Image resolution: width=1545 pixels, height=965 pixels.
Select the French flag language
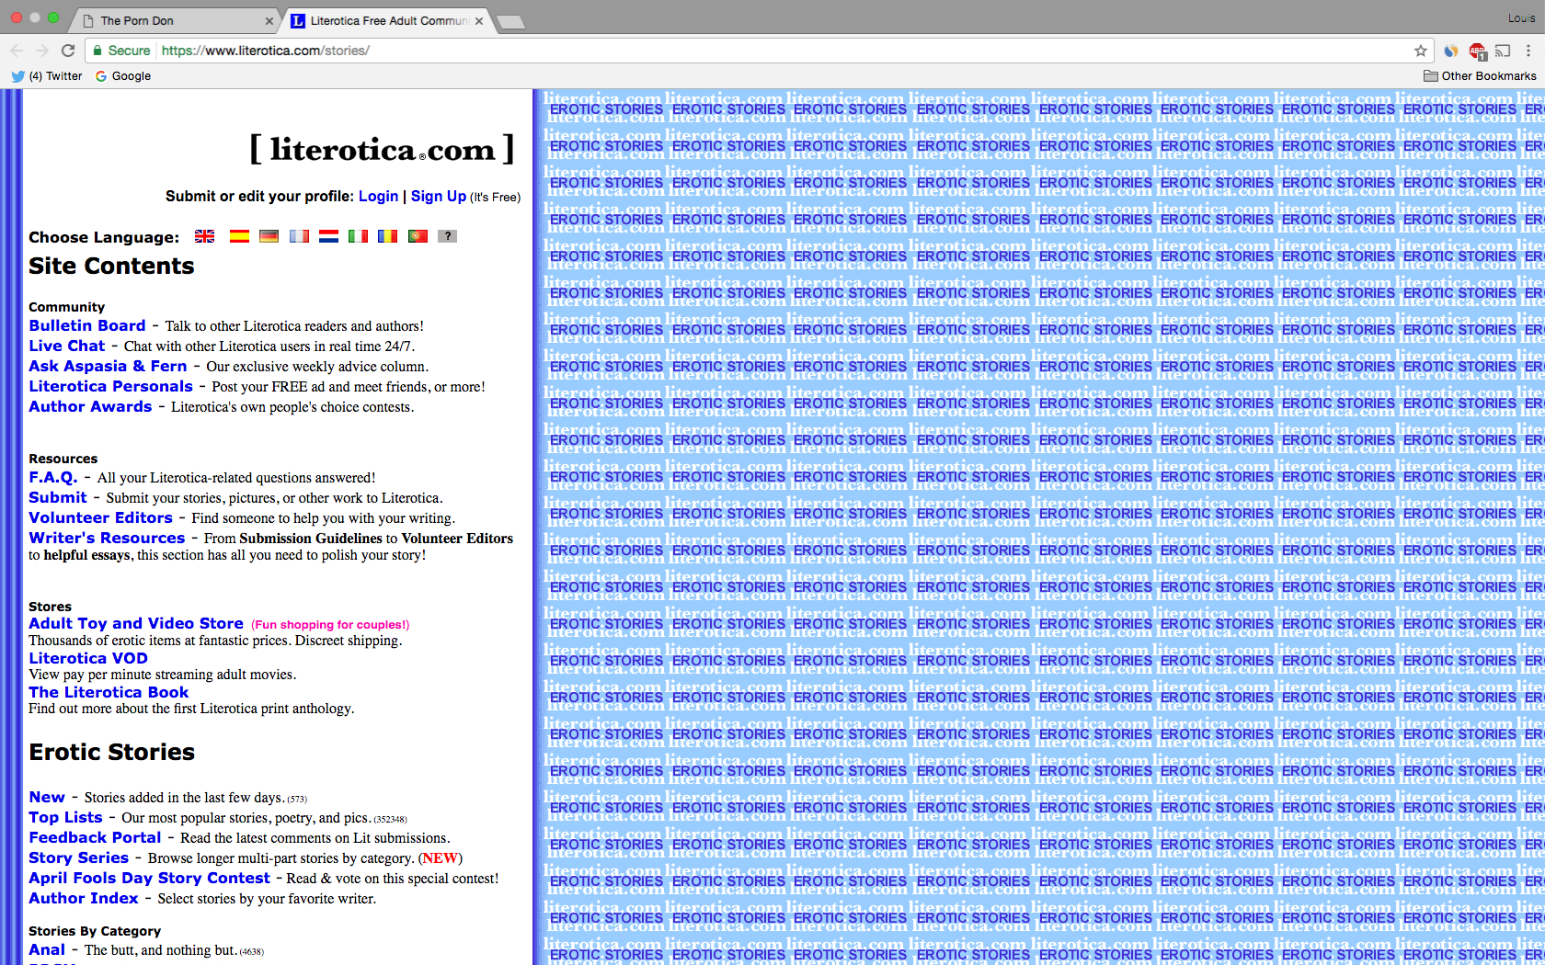coord(299,236)
